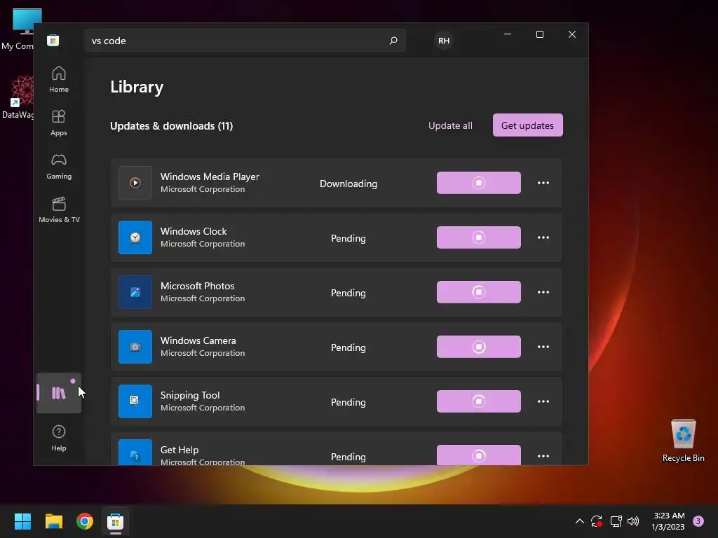The width and height of the screenshot is (718, 538).
Task: Select the Windows Media Player title text
Action: coord(210,177)
